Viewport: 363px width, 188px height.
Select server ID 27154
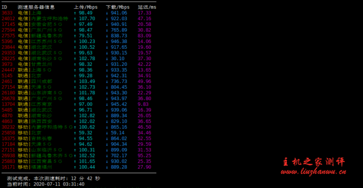tap(8, 87)
